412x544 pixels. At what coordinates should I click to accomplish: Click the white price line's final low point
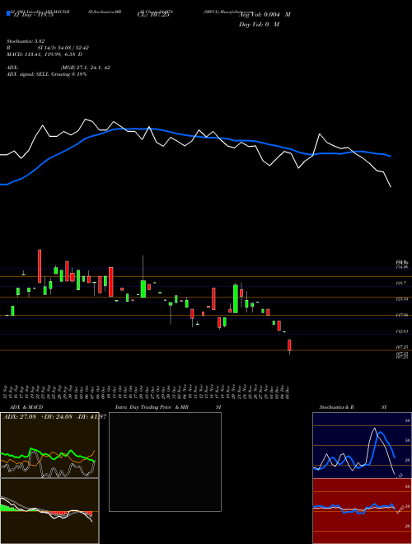pos(391,187)
